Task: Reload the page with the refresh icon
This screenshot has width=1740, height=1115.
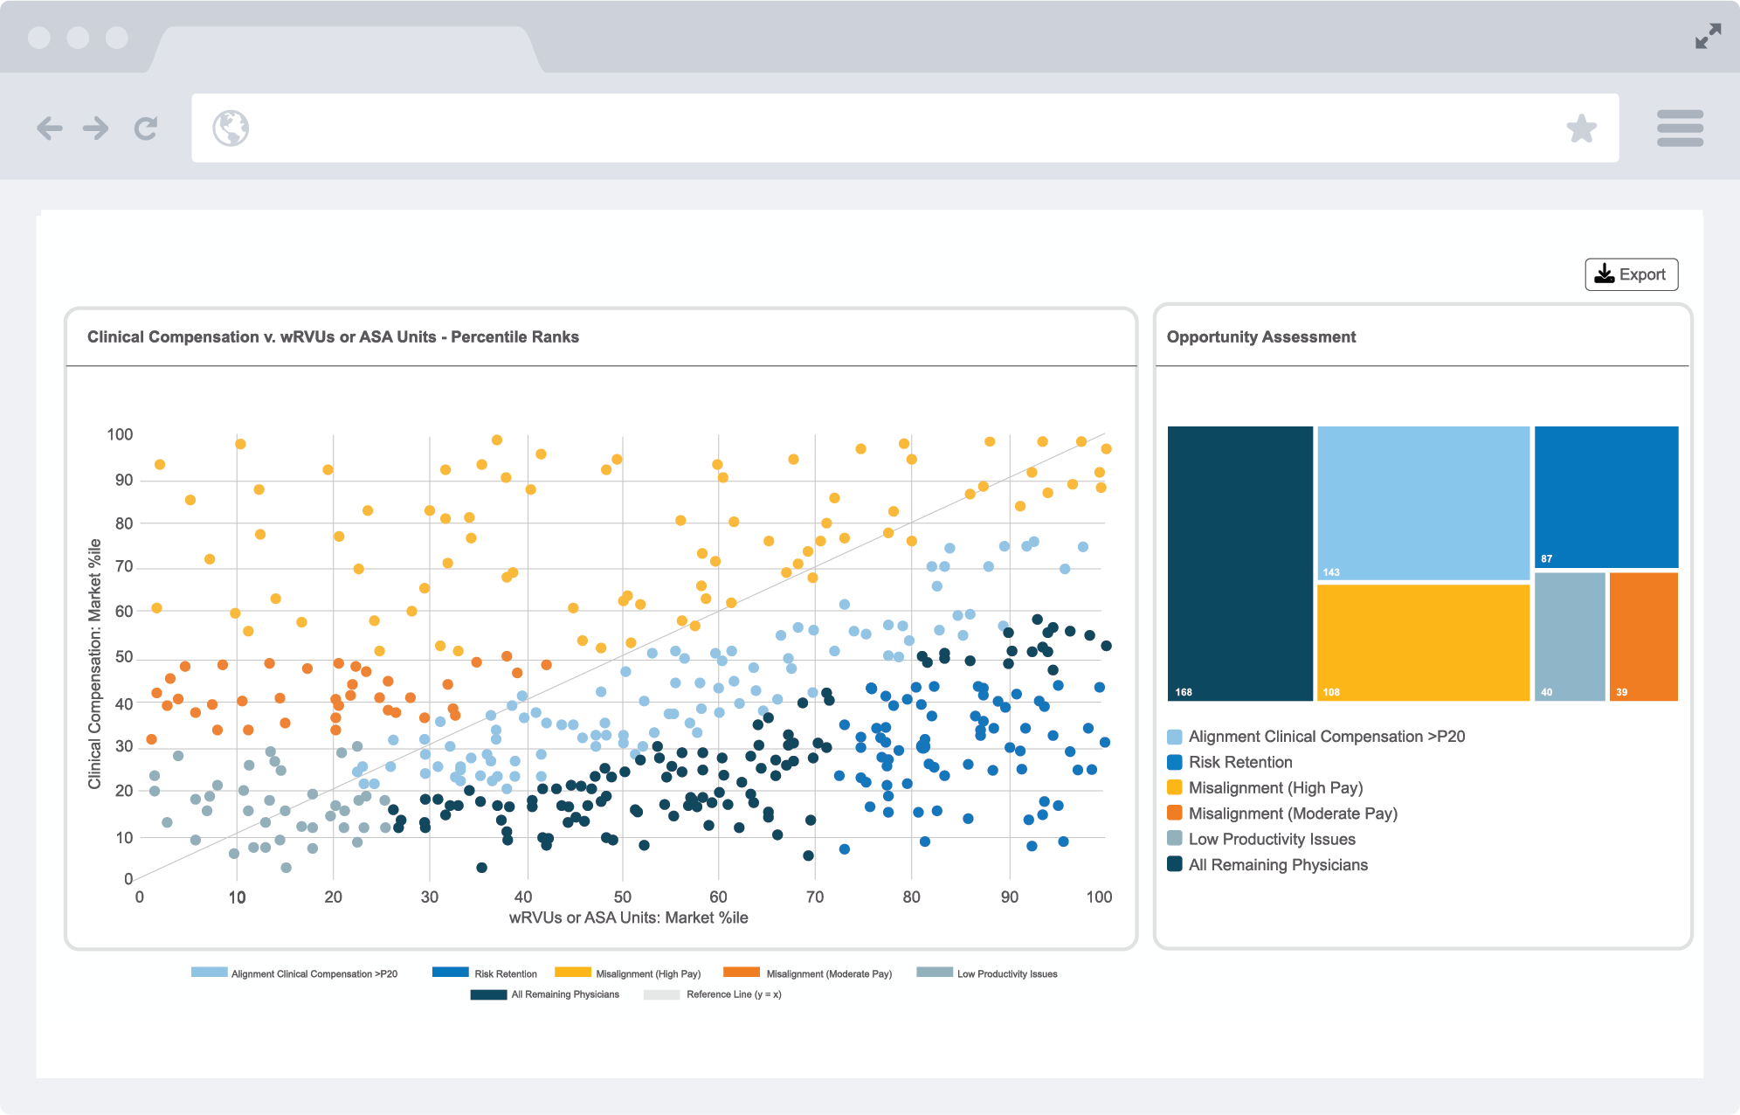Action: point(146,128)
